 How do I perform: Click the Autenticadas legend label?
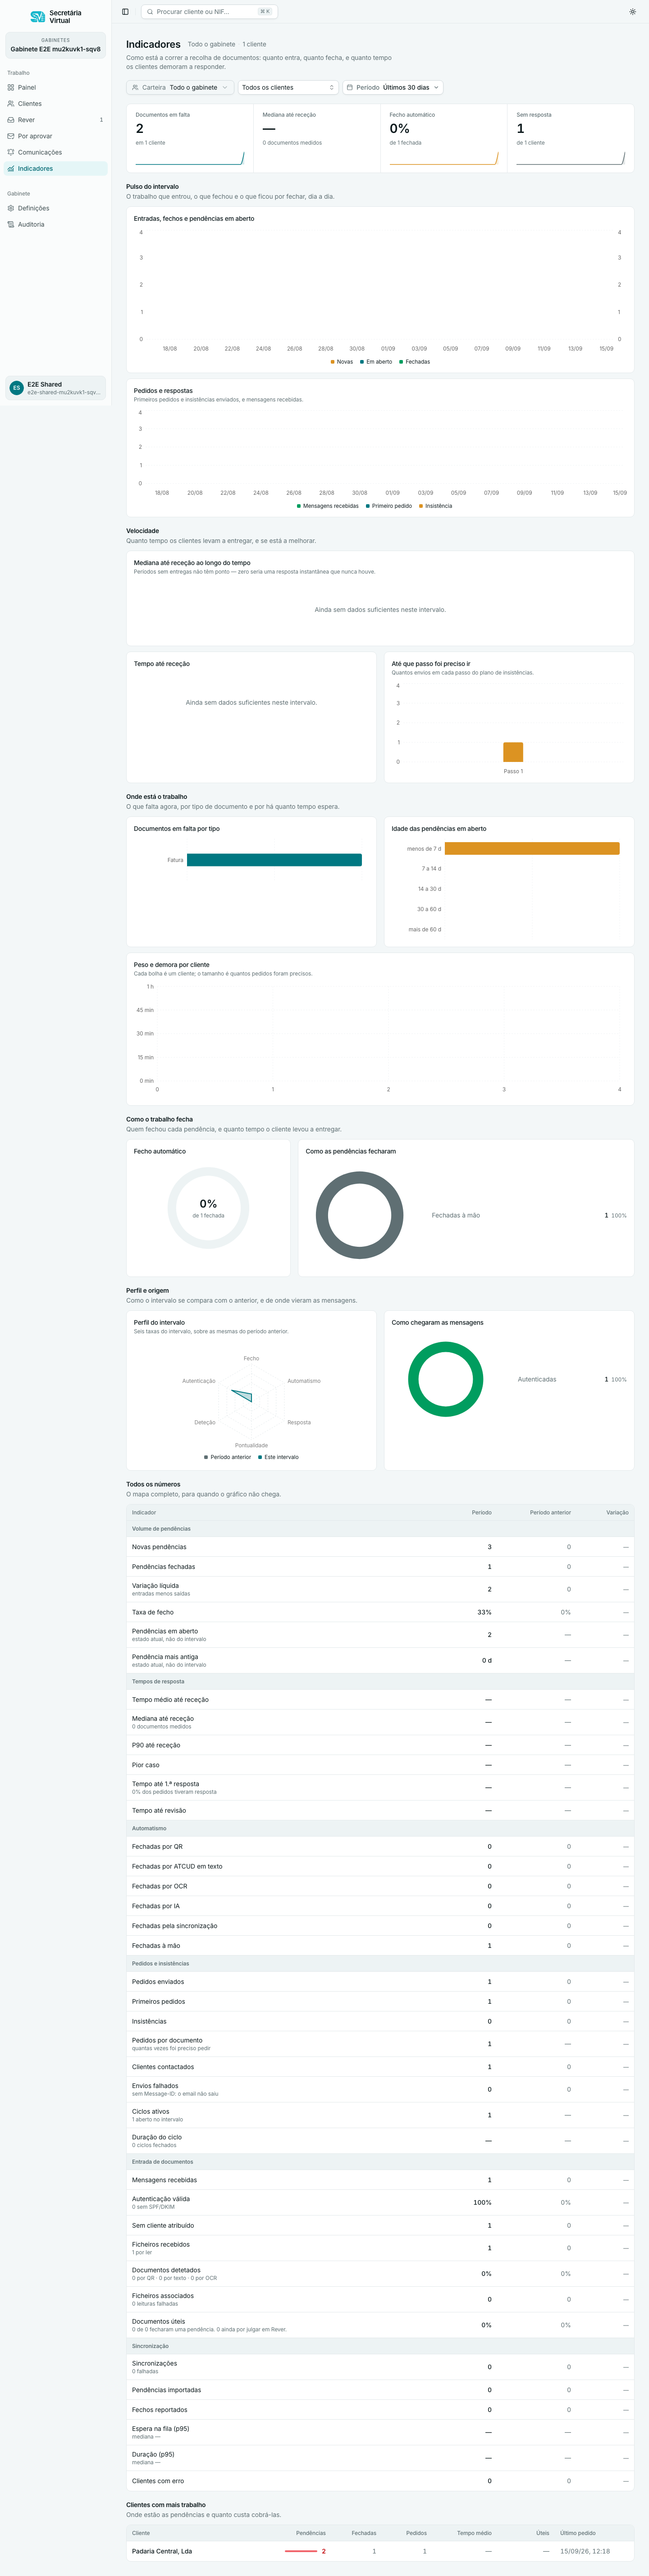coord(537,1379)
